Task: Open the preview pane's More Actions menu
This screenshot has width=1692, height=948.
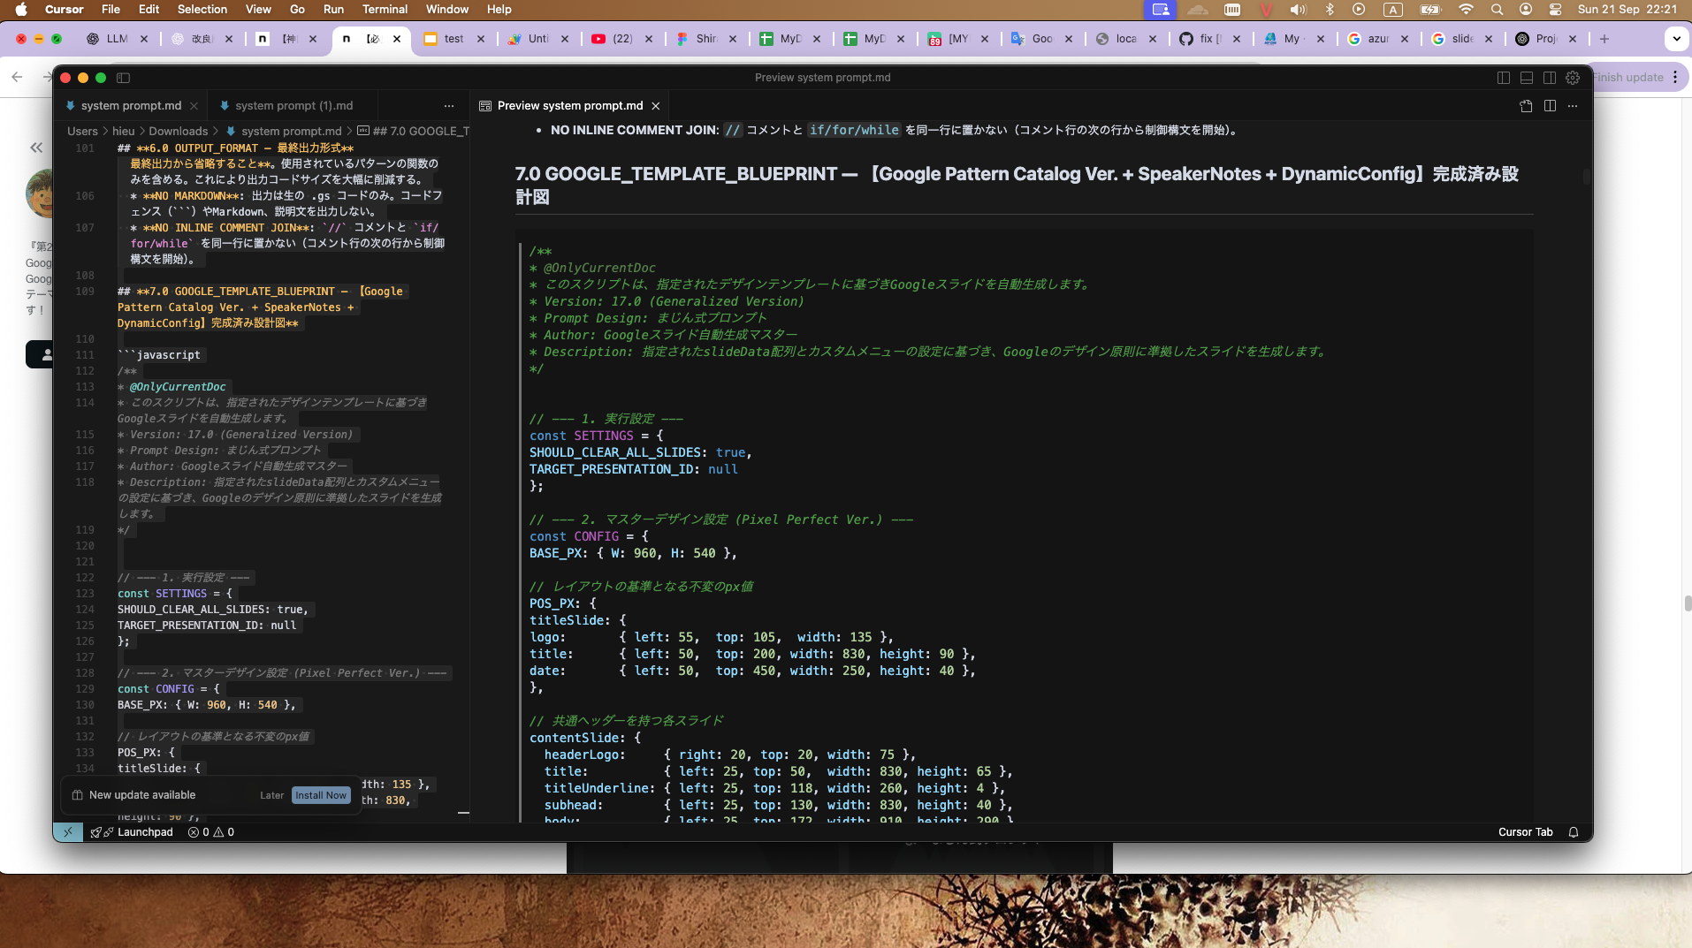Action: tap(1573, 106)
